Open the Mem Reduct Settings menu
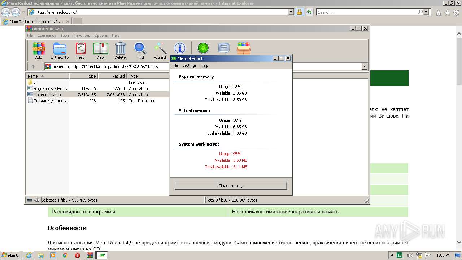This screenshot has height=260, width=462. tap(189, 65)
